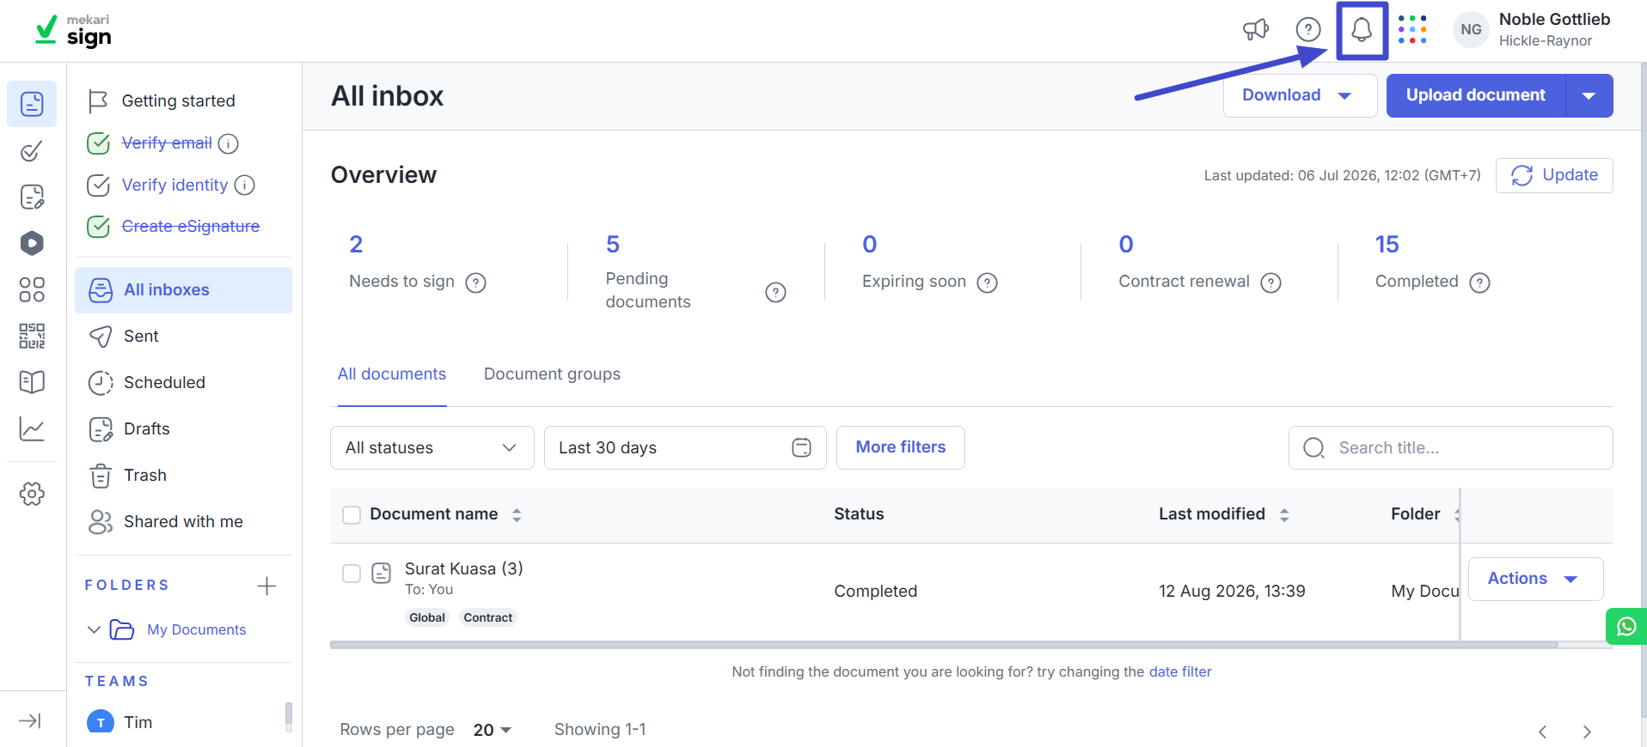This screenshot has height=747, width=1647.
Task: Open the documents icon in left rail
Action: click(32, 104)
